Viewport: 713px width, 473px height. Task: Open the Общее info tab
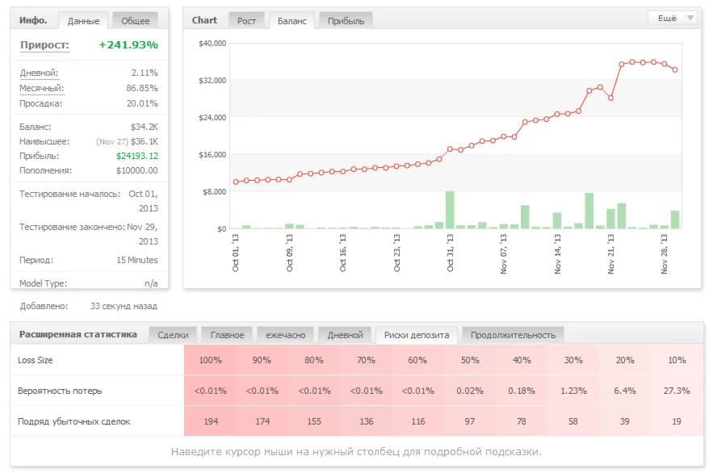pyautogui.click(x=135, y=21)
